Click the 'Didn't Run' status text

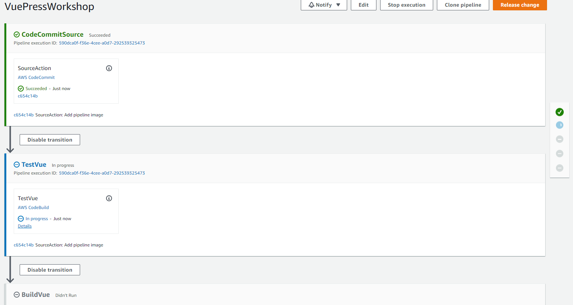[66, 295]
